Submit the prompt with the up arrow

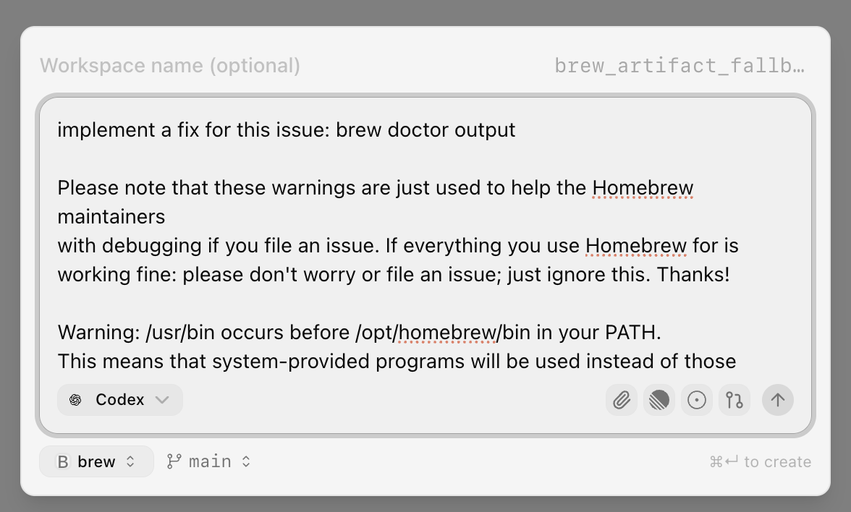coord(778,400)
